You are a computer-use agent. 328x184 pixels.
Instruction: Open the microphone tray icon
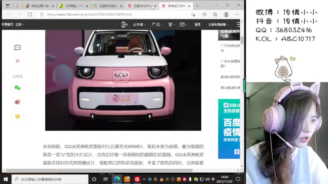tap(190, 179)
